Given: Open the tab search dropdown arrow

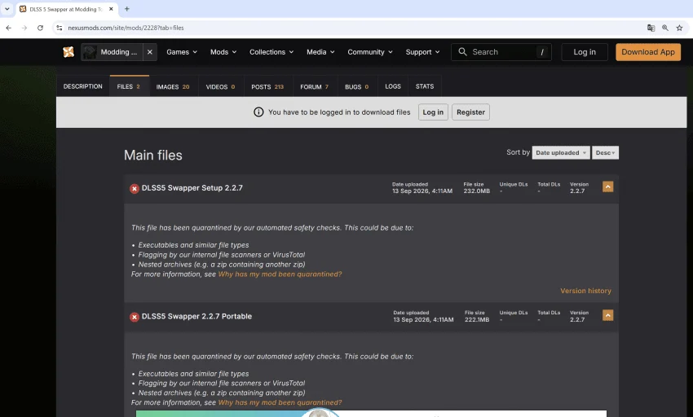Looking at the screenshot, I should (7, 9).
